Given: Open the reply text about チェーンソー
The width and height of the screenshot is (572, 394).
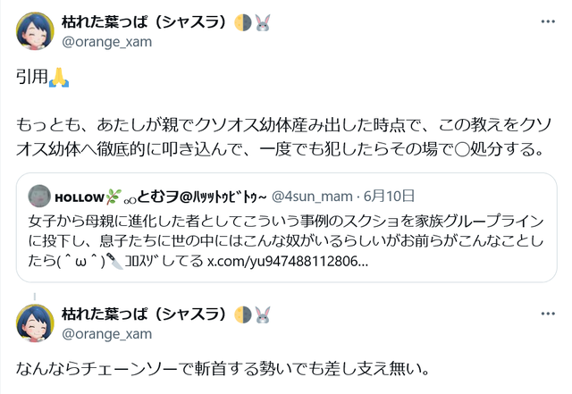Looking at the screenshot, I should click(x=223, y=368).
